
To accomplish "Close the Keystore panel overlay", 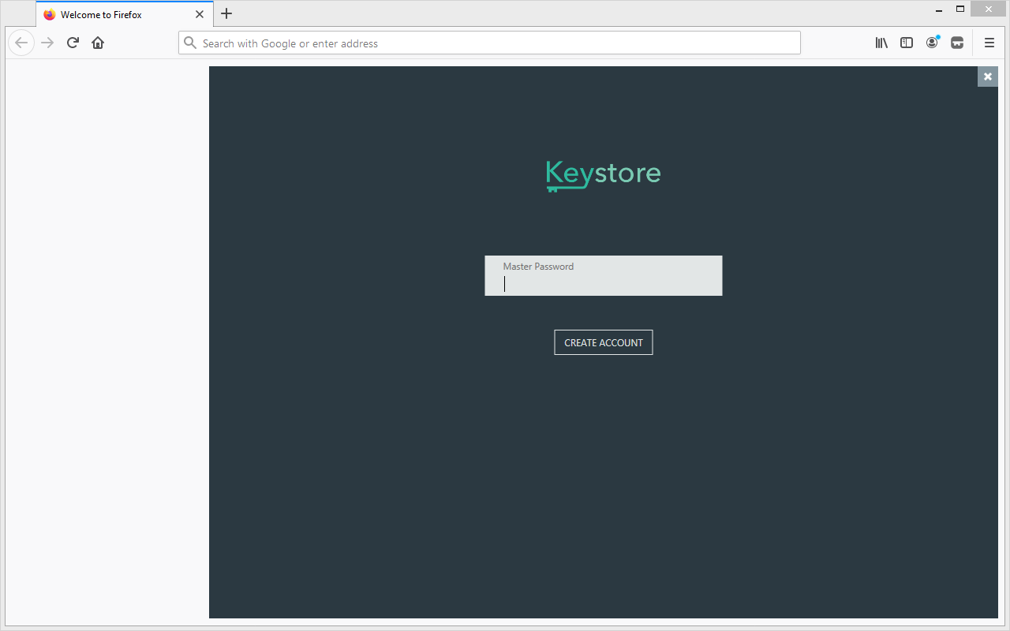I will [x=987, y=77].
